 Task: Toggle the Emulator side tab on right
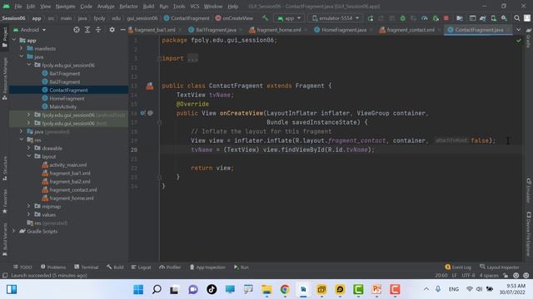click(529, 190)
